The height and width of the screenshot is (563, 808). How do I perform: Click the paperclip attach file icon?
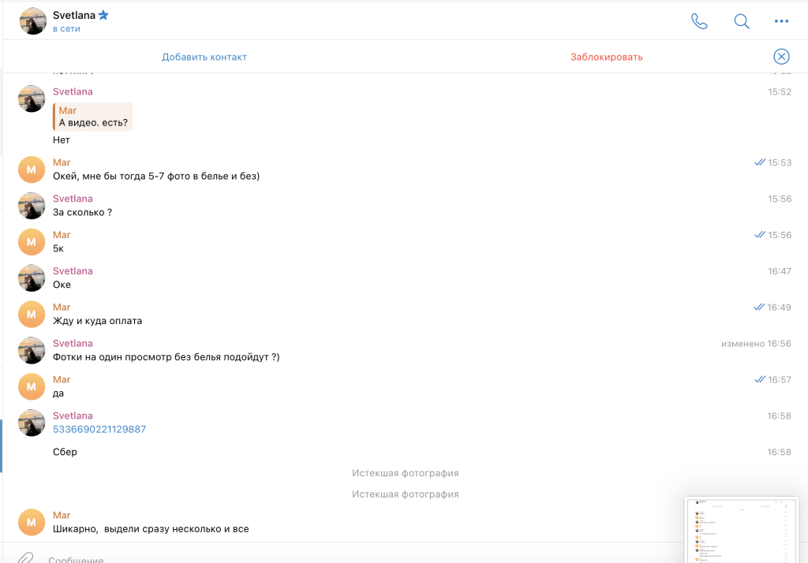tap(25, 557)
